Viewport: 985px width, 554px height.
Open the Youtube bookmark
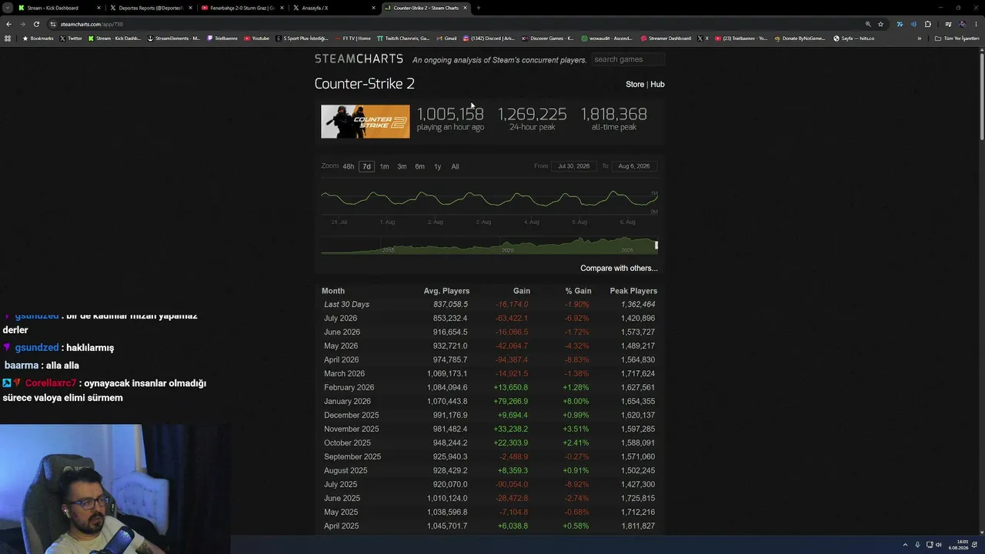(257, 38)
